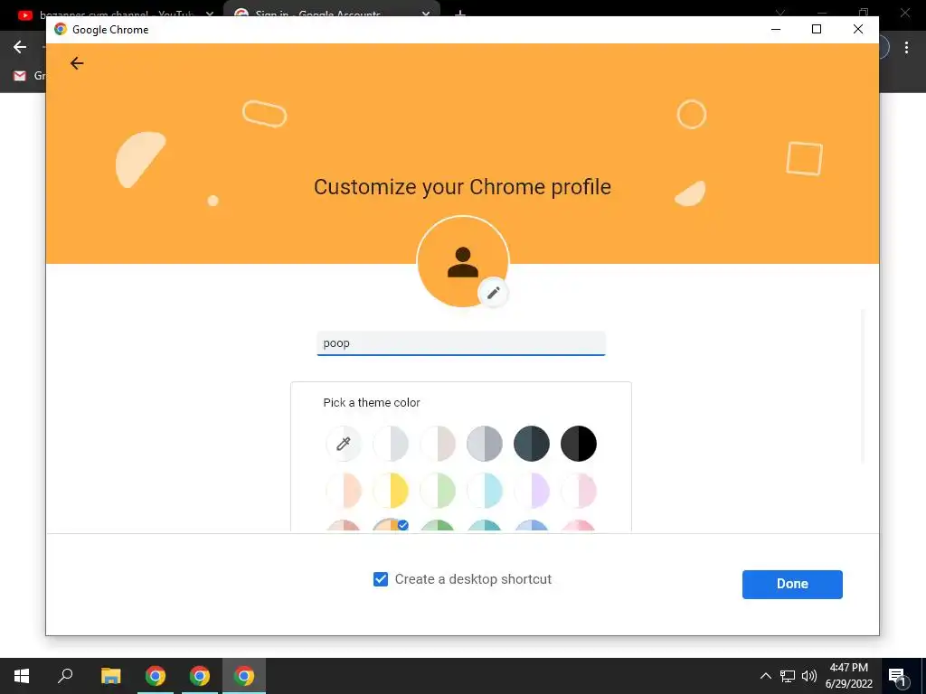Select the checked orange theme color
This screenshot has width=926, height=694.
(391, 525)
